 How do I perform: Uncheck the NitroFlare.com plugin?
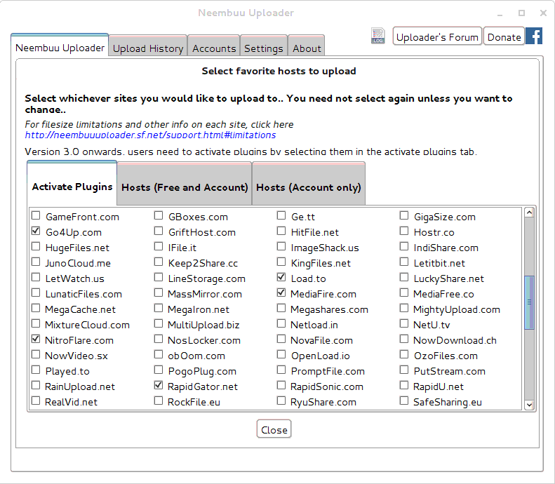click(36, 340)
